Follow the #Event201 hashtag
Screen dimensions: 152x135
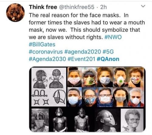coord(81,59)
